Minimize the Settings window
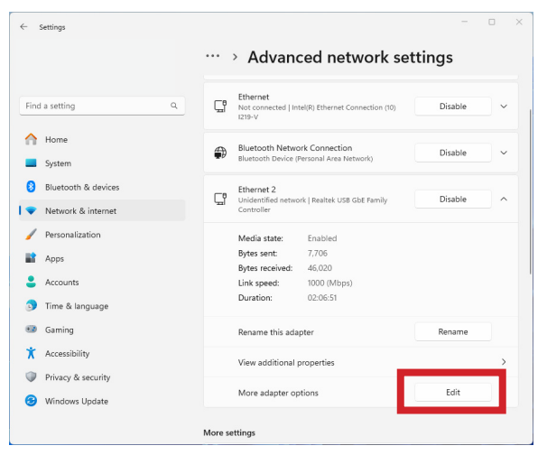Screen dimensions: 547x455 [464, 22]
